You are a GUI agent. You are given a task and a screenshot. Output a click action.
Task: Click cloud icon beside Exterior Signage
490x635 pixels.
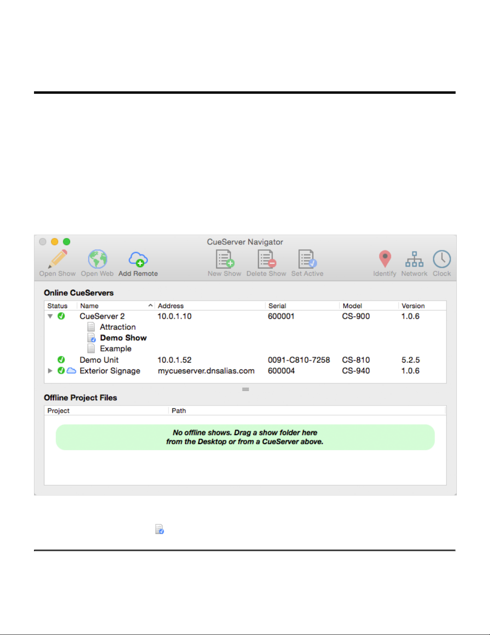(71, 371)
